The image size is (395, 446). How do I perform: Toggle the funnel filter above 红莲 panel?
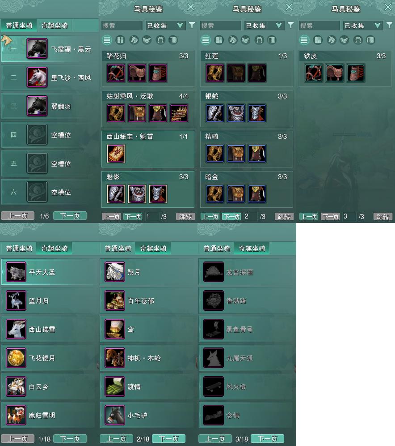point(290,25)
